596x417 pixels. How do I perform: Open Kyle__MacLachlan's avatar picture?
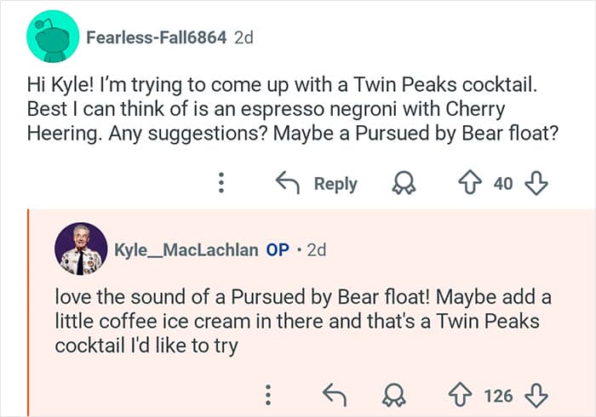(81, 249)
